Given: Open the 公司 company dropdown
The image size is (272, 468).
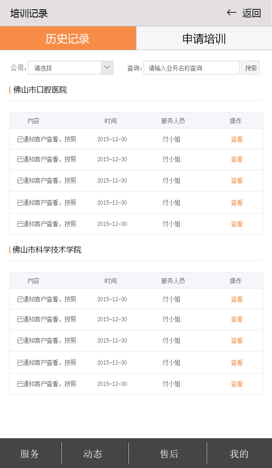Looking at the screenshot, I should tap(71, 68).
